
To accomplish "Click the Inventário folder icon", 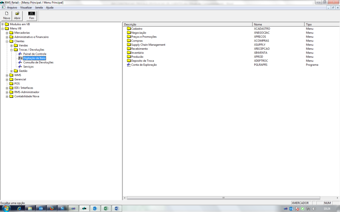I will click(x=129, y=52).
